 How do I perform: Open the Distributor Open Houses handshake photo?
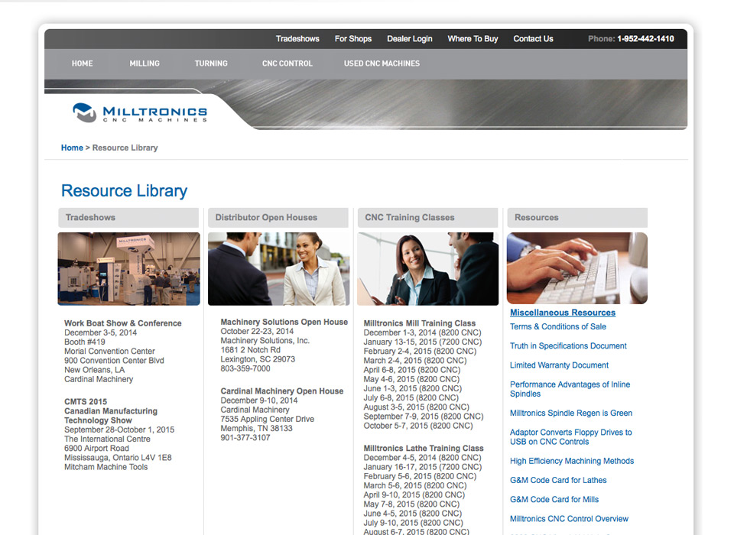(278, 269)
